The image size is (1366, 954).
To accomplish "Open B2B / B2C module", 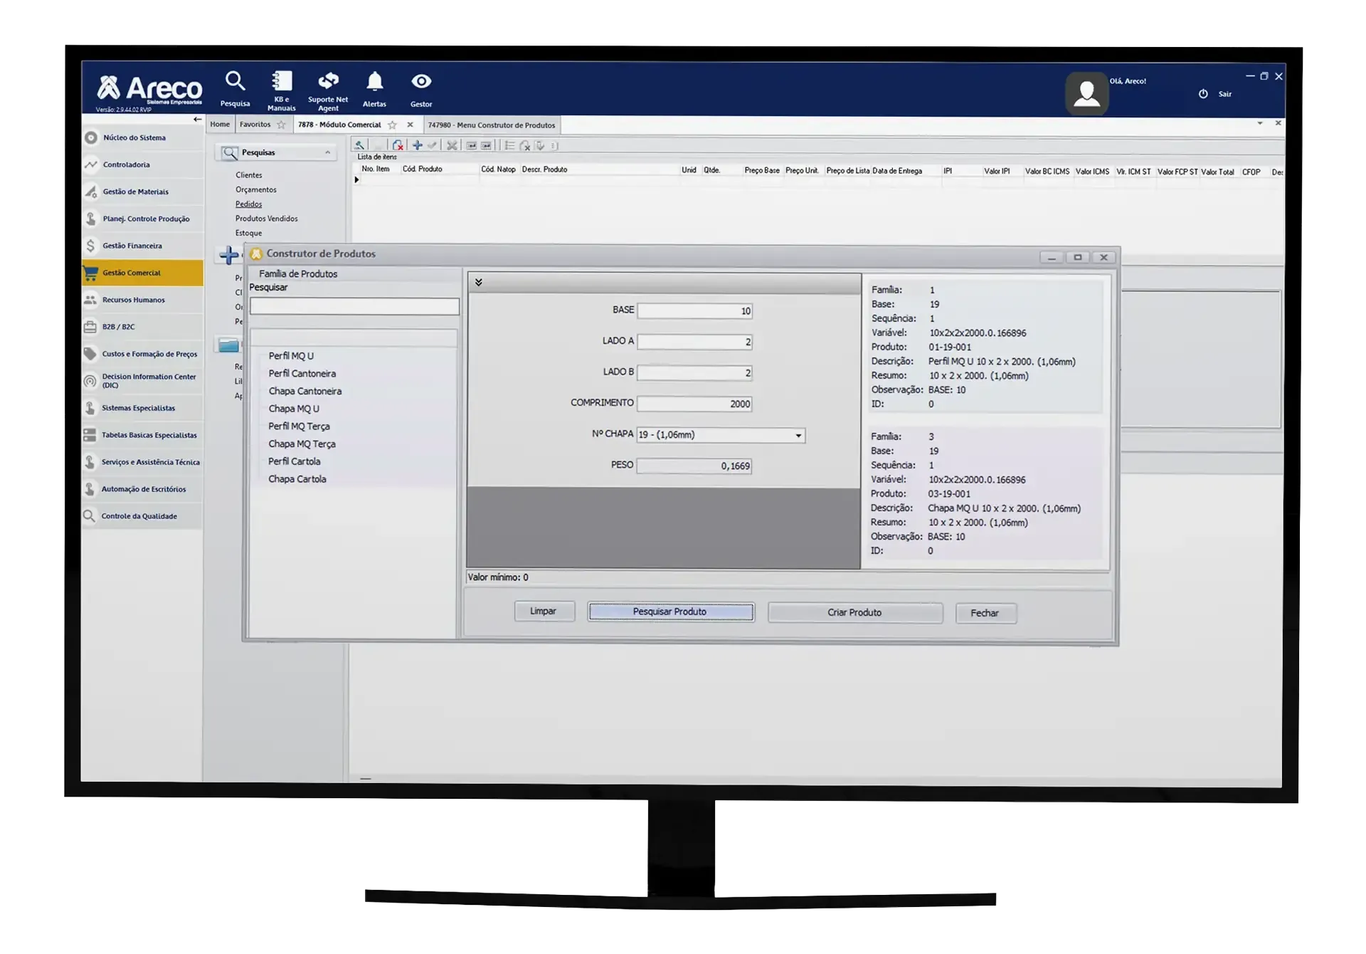I will [142, 327].
